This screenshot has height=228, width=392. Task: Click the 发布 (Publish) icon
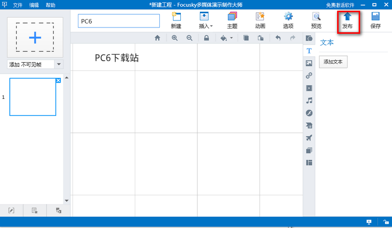point(347,21)
